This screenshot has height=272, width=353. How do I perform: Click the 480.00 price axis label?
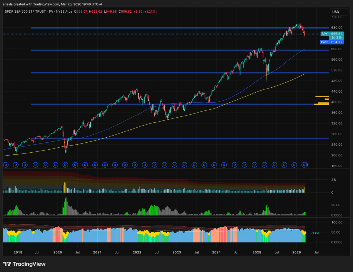click(337, 81)
